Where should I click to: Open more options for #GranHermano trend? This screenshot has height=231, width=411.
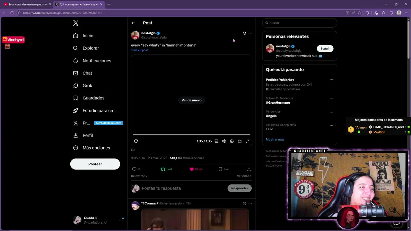(331, 99)
